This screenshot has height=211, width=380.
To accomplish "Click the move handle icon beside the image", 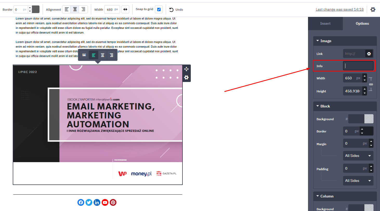I will [186, 69].
